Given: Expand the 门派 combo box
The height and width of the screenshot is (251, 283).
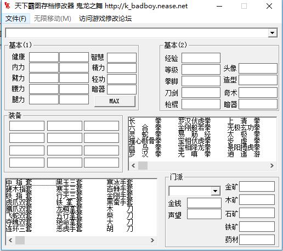Looking at the screenshot, I should click(x=216, y=191).
